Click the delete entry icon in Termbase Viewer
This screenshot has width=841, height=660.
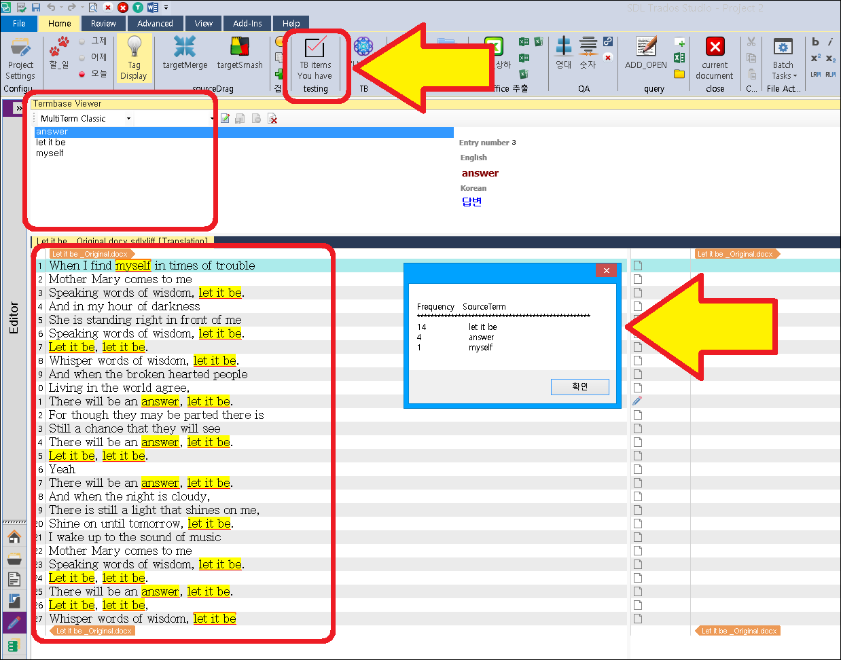[272, 119]
